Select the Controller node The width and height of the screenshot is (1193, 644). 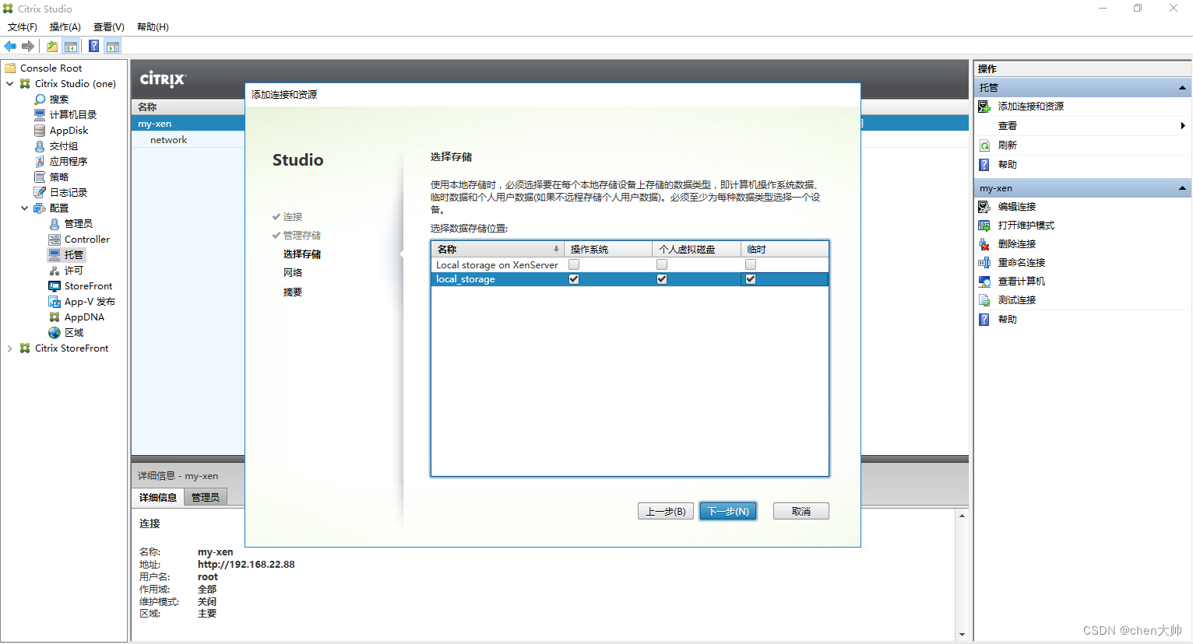[87, 240]
